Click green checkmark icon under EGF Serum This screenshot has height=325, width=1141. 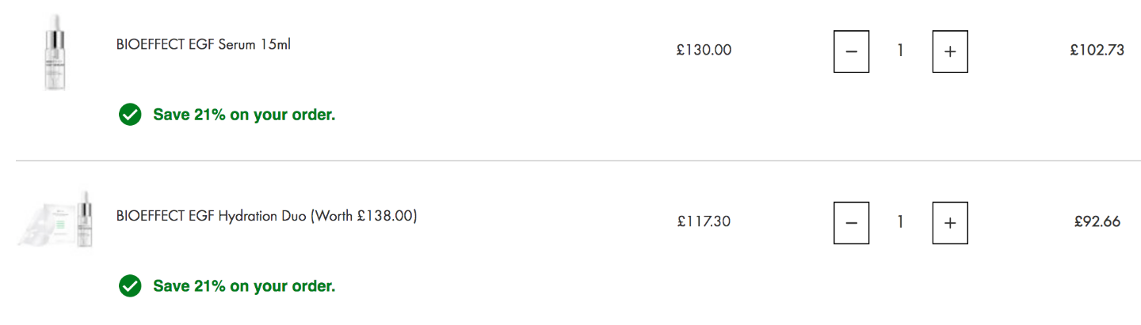pyautogui.click(x=129, y=115)
